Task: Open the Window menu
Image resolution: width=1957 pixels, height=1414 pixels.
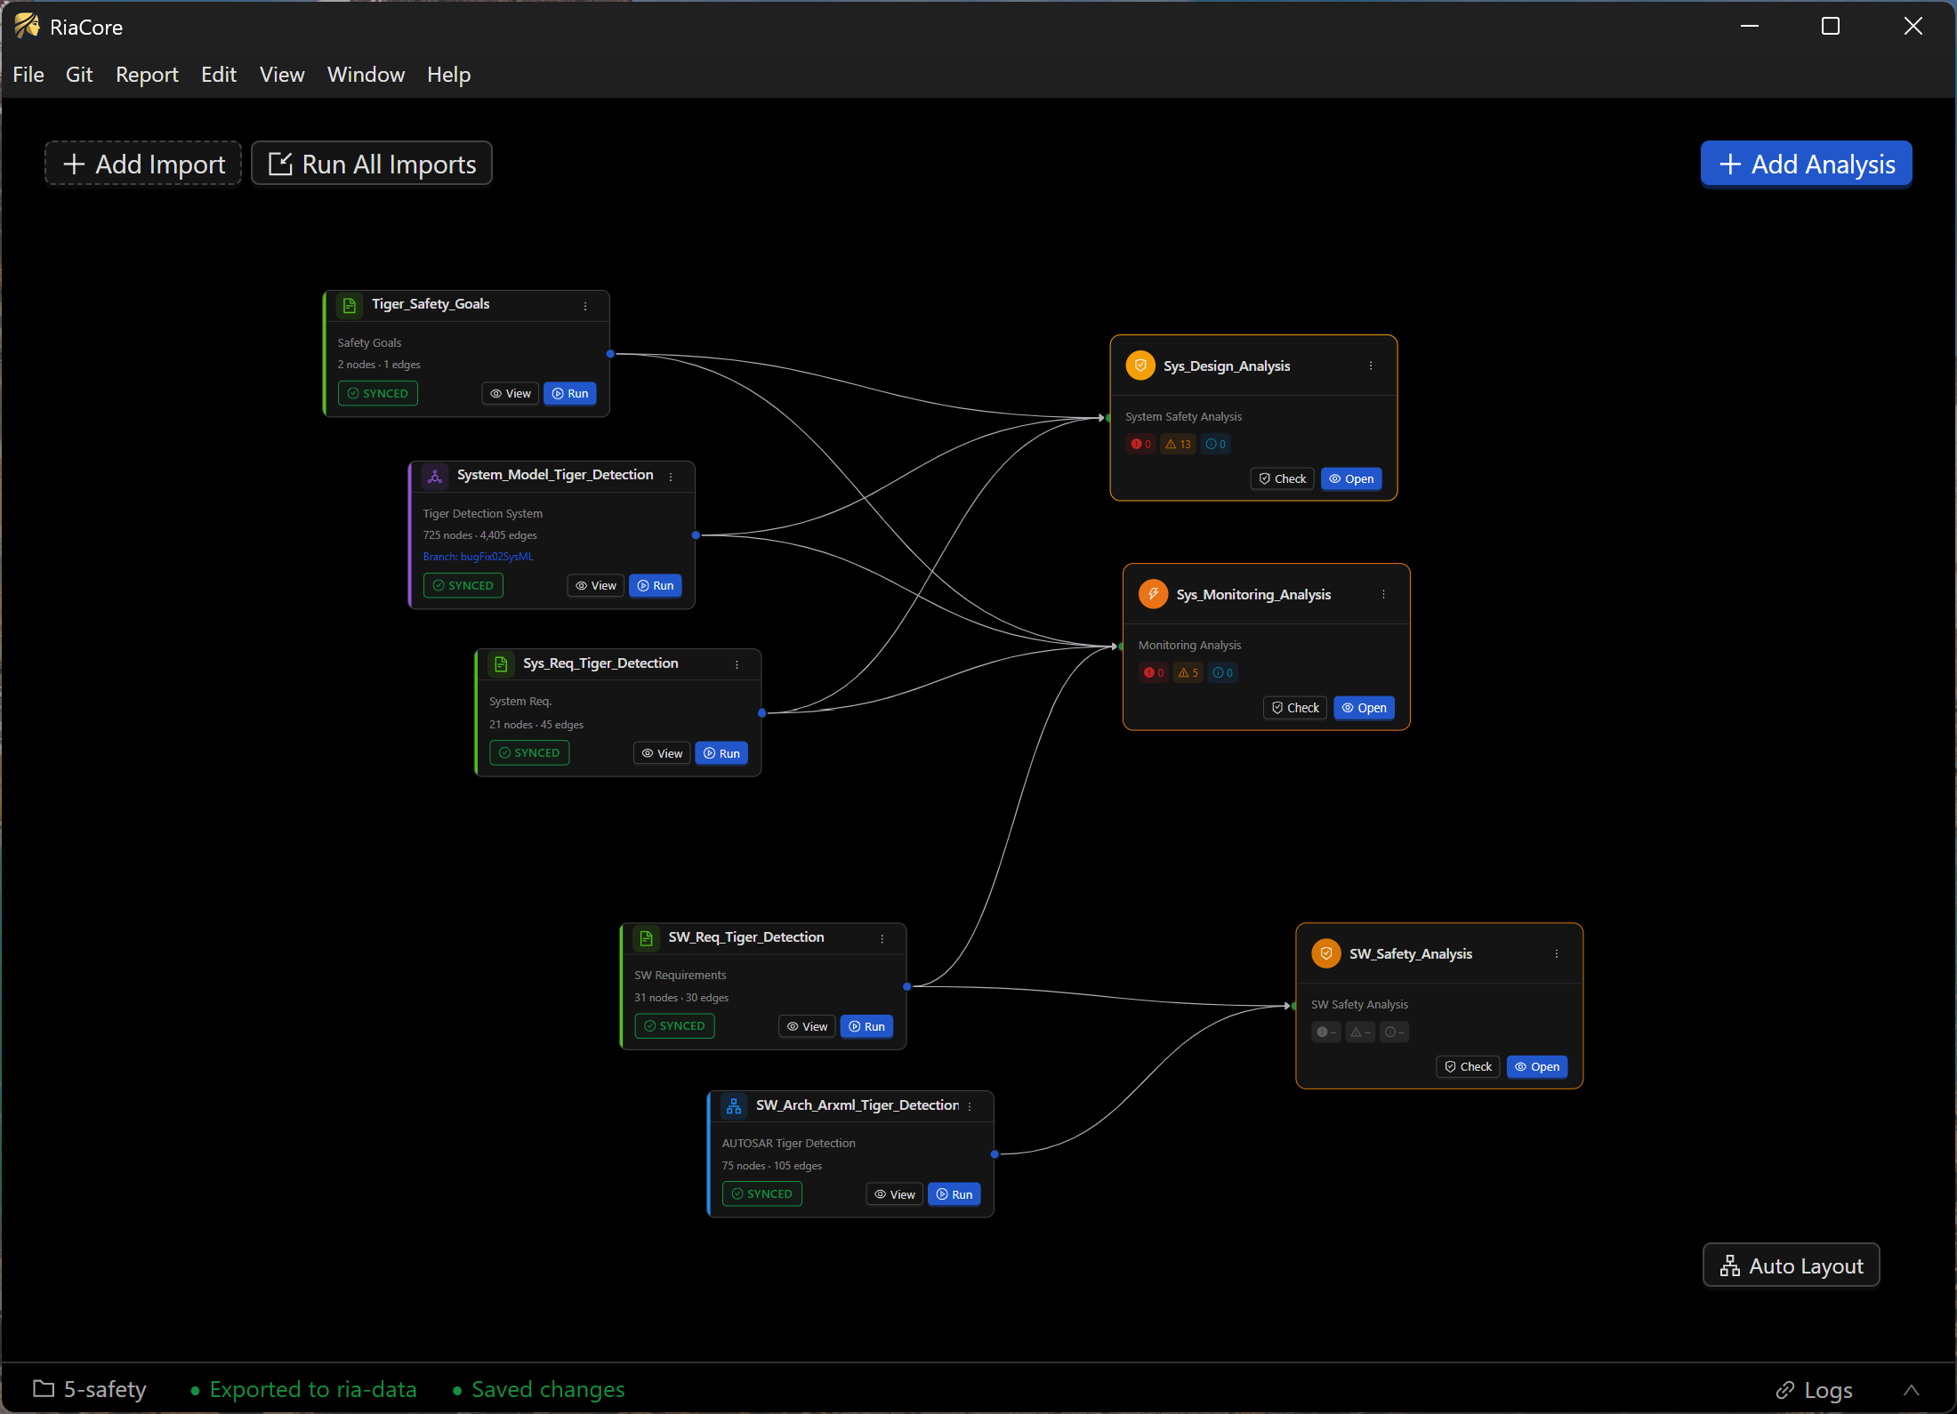Action: coord(366,75)
